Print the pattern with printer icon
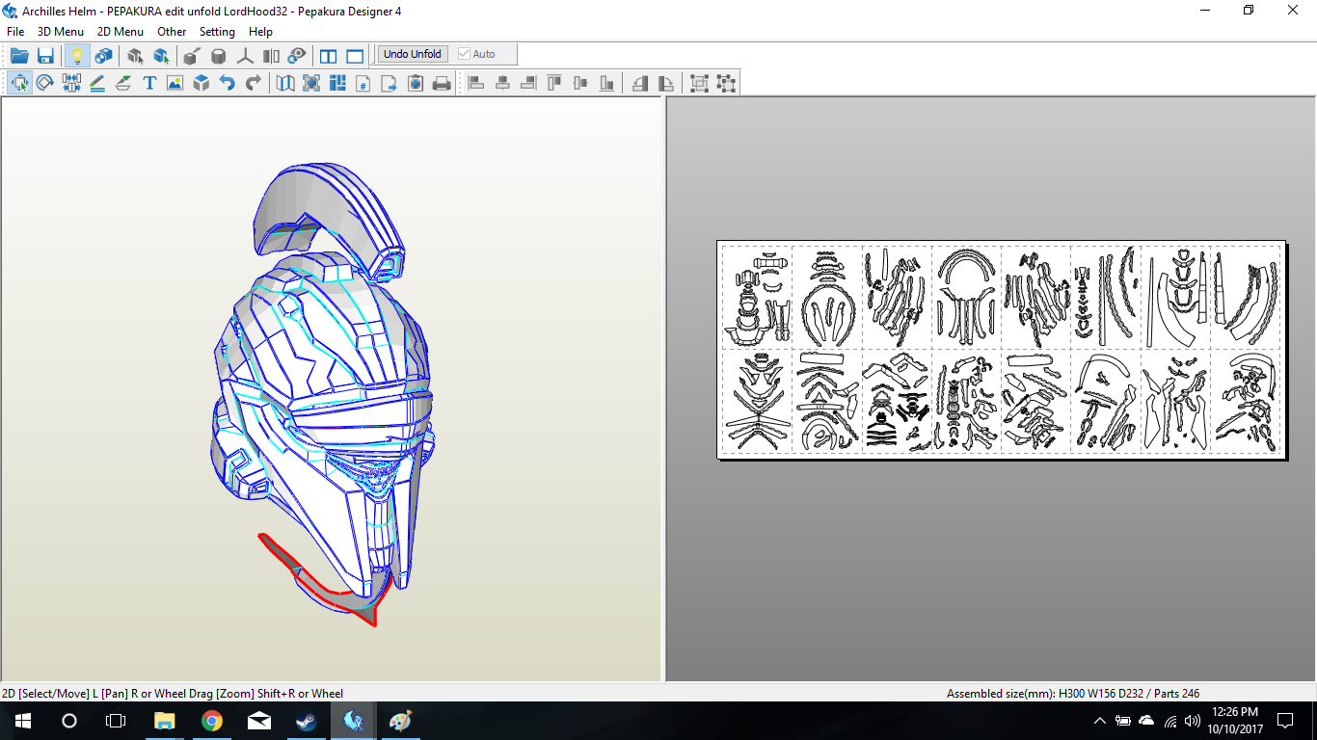This screenshot has width=1317, height=740. point(442,83)
